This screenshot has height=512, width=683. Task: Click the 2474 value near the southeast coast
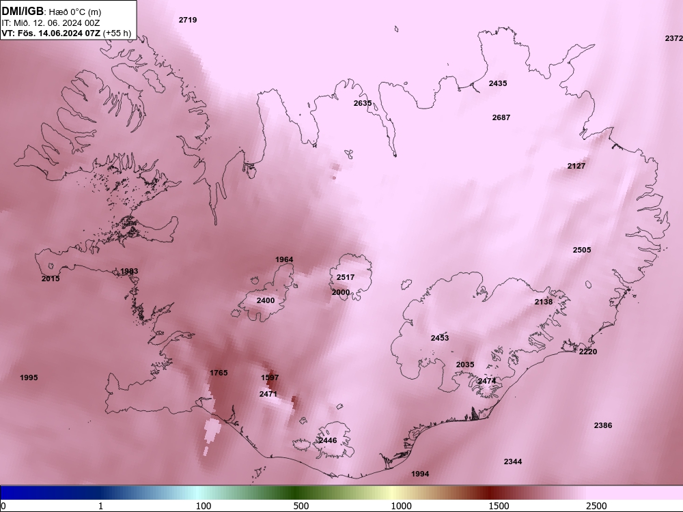(486, 381)
